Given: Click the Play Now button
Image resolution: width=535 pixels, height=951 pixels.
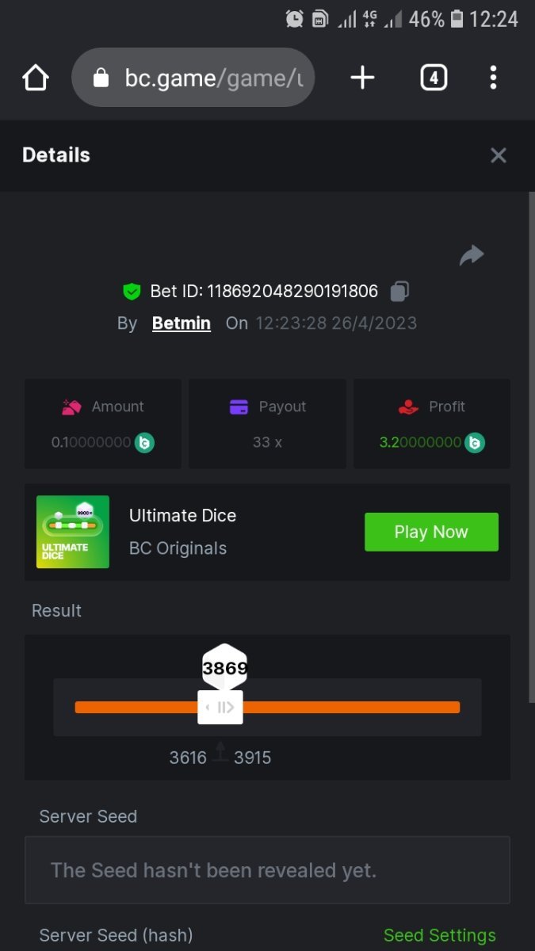Looking at the screenshot, I should [431, 532].
